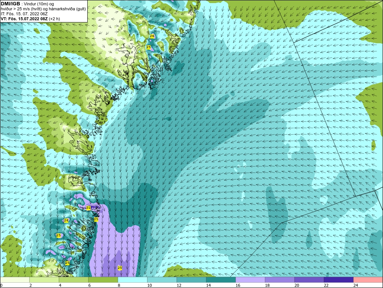The width and height of the screenshot is (383, 288).
Task: Click the 2–4 m/s light green legend swatch
Action: point(44,280)
